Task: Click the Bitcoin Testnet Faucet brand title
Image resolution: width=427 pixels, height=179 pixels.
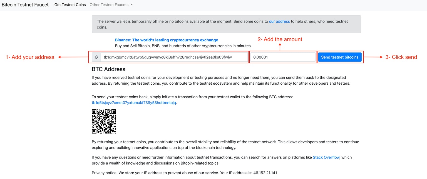Action: click(x=25, y=5)
